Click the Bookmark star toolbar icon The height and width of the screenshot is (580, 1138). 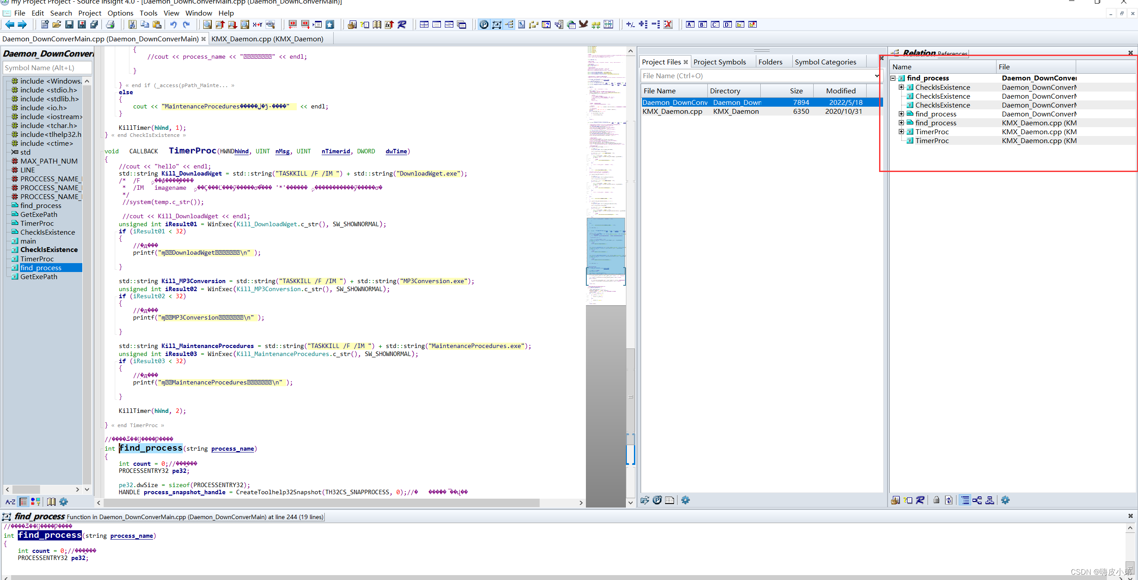[x=330, y=24]
